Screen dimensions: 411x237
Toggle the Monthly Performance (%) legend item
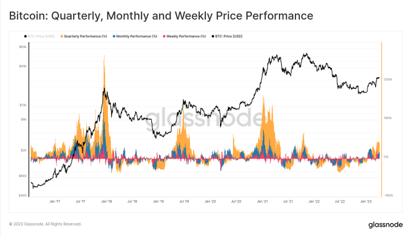pyautogui.click(x=135, y=36)
